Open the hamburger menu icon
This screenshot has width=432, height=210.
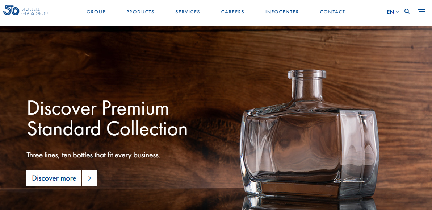(x=421, y=11)
